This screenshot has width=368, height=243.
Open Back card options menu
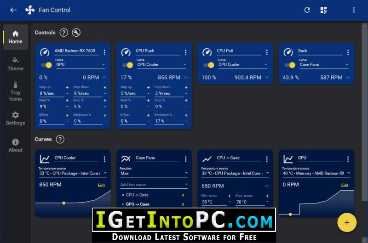(348, 52)
